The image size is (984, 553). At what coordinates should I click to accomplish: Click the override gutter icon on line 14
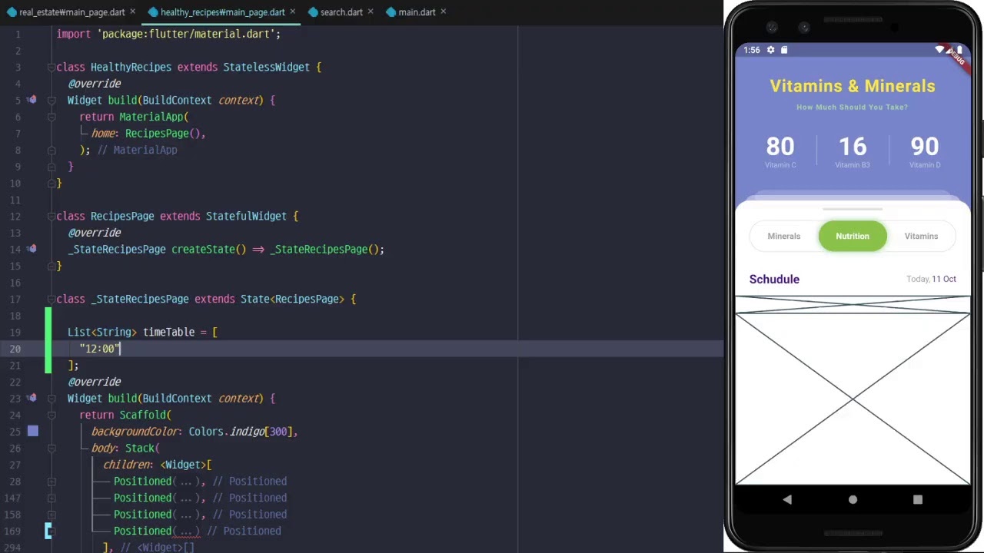[x=32, y=249]
